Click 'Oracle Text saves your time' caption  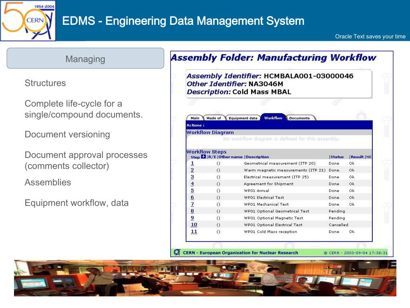pos(370,36)
